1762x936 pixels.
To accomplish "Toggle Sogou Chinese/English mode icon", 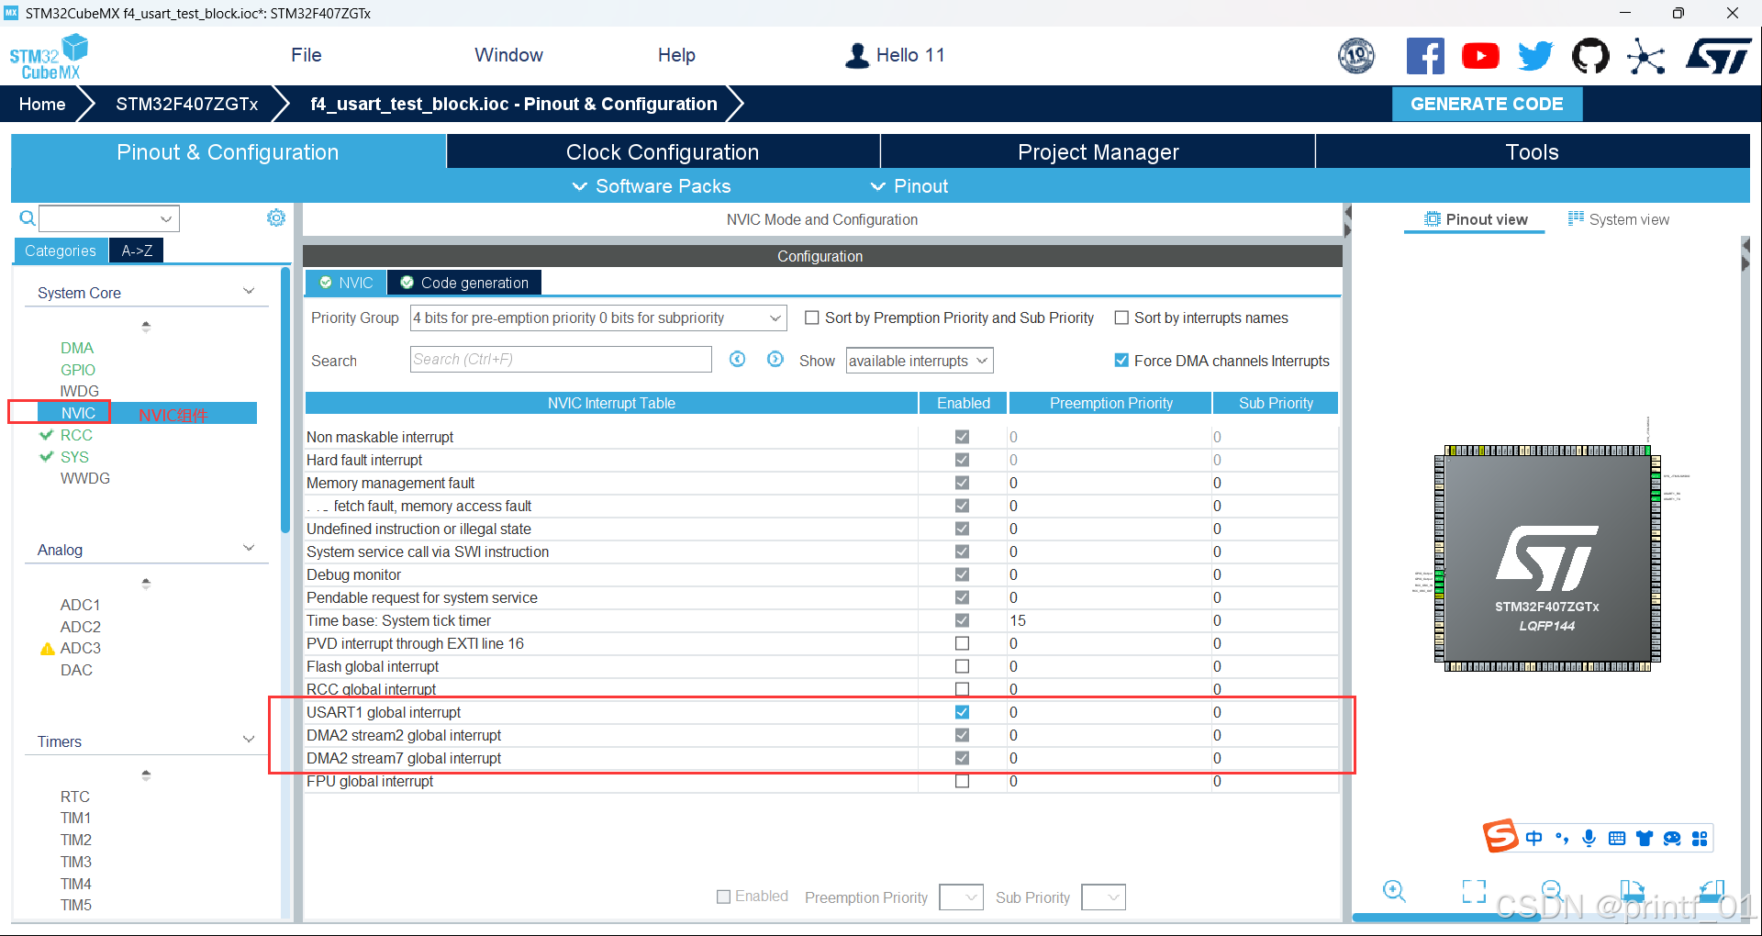I will click(1533, 838).
